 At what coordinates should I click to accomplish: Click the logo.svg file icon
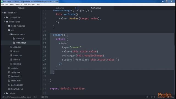(x=11, y=64)
